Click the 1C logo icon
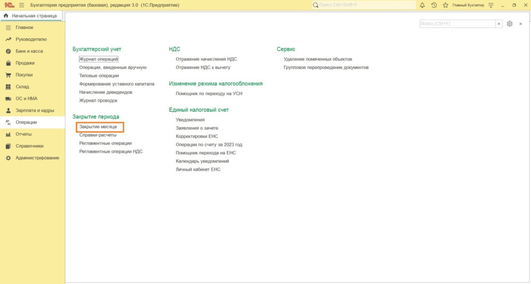This screenshot has width=531, height=284. point(8,5)
